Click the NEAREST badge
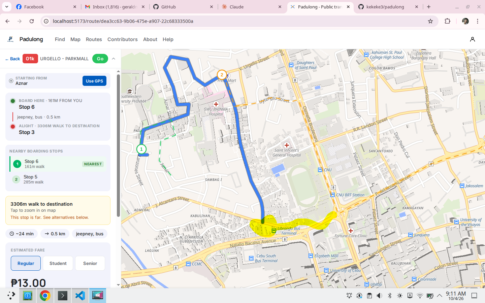 [93, 164]
